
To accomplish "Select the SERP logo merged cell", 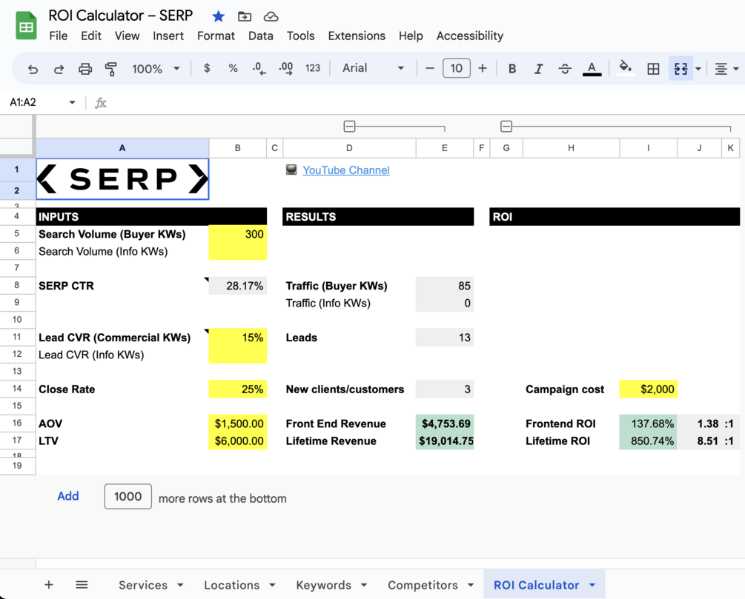I will pos(122,179).
